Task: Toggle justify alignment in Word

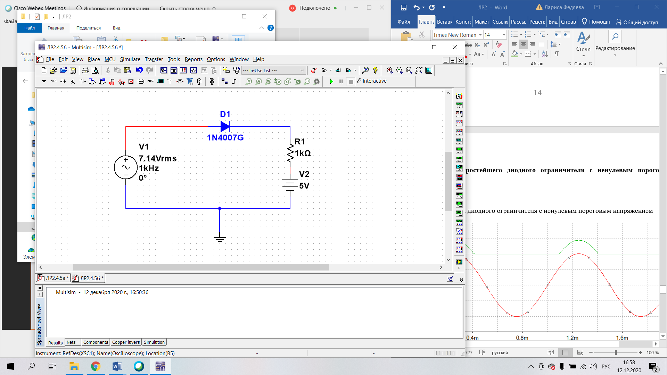Action: click(x=542, y=44)
